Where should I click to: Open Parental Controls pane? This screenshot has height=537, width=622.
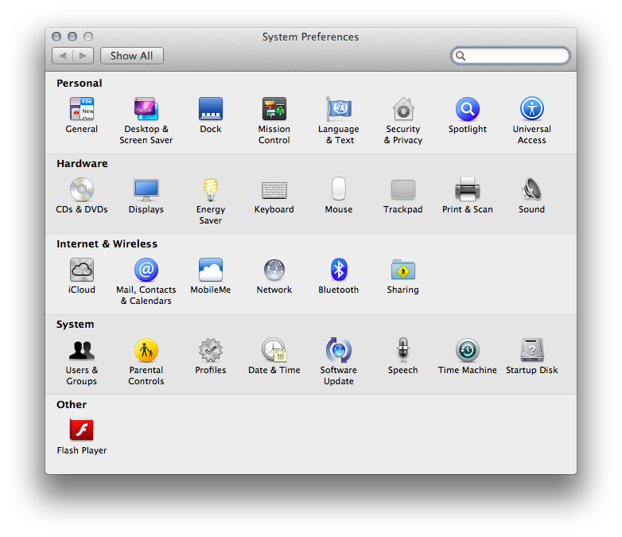pyautogui.click(x=146, y=351)
